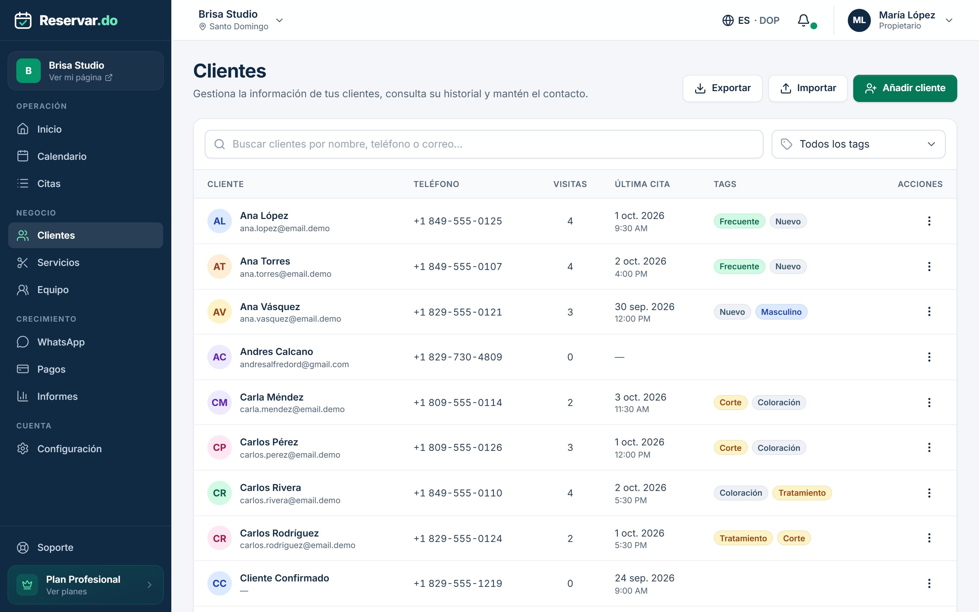Click the globe language icon
Image resolution: width=979 pixels, height=612 pixels.
(x=728, y=20)
